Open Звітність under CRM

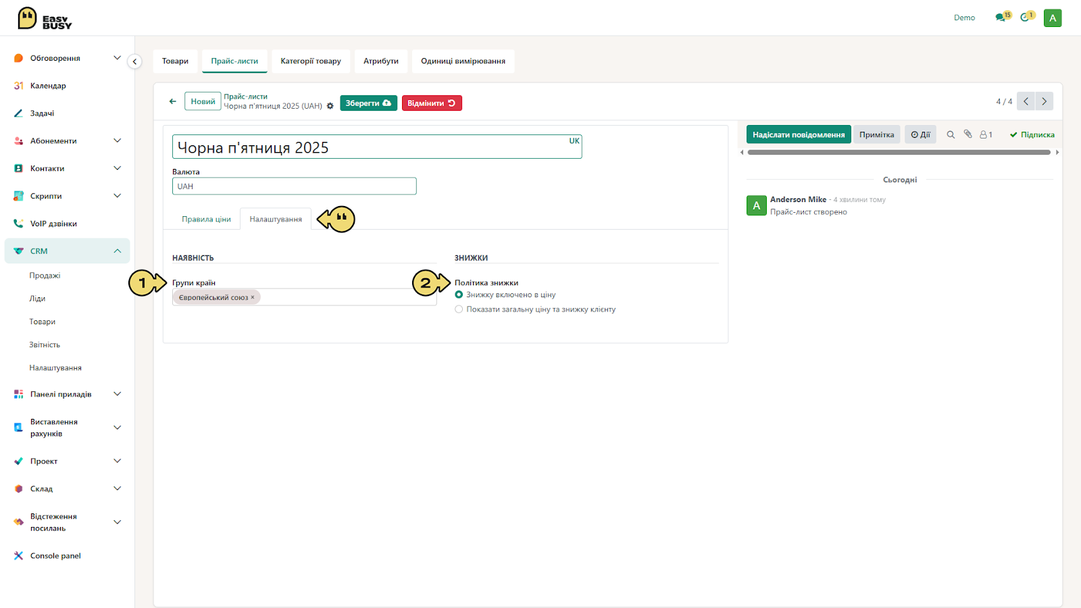click(x=45, y=345)
